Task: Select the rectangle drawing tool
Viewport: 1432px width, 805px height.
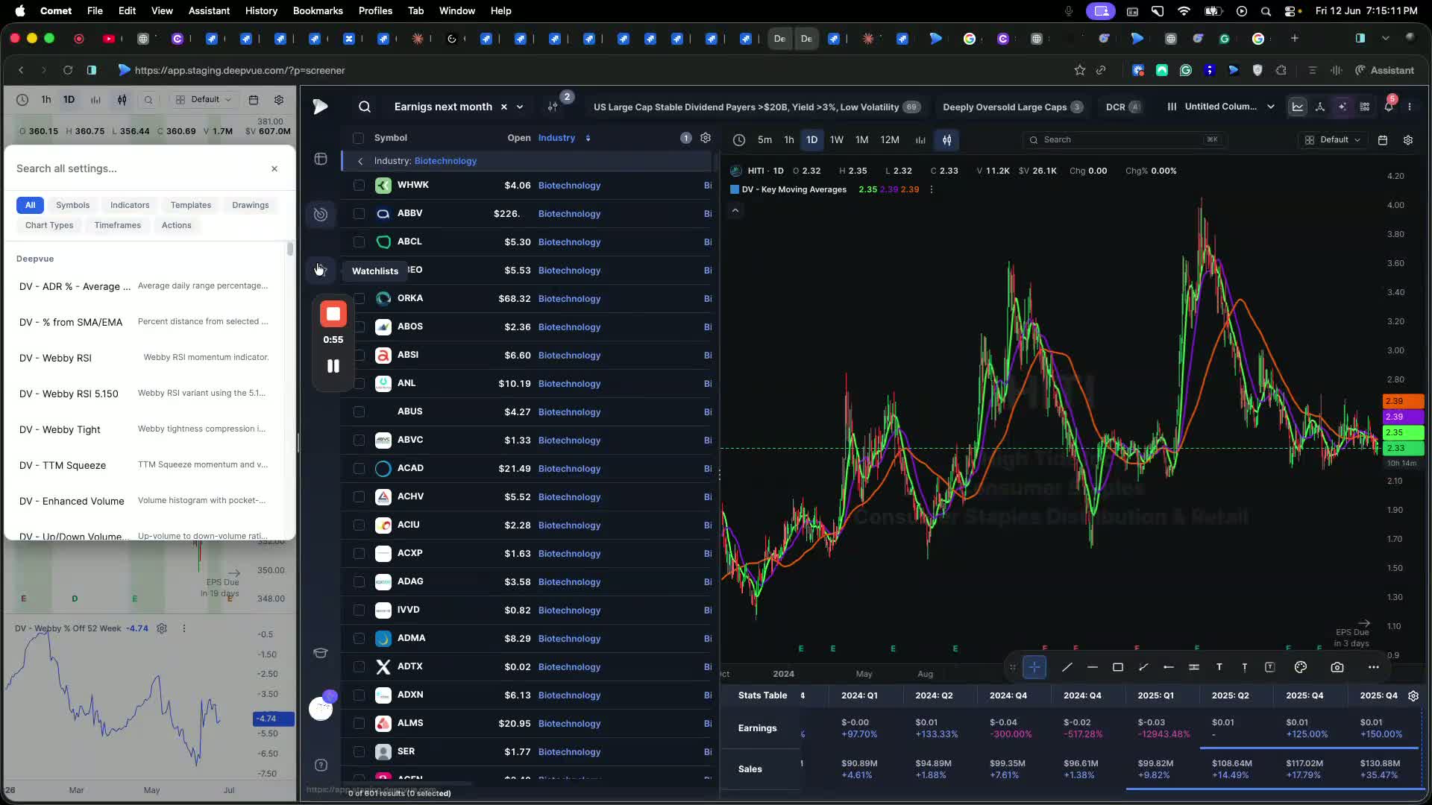Action: 1118,667
